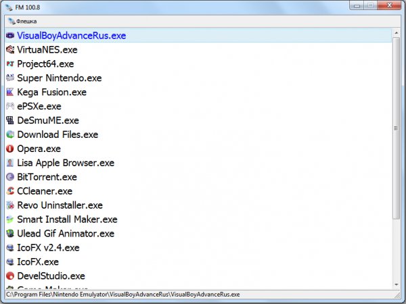Click the IcoFX v2.4.exe icon
This screenshot has height=304, width=406.
pyautogui.click(x=10, y=248)
